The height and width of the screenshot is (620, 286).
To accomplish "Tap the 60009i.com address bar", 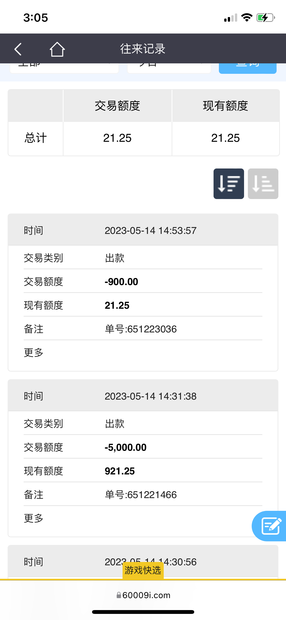I will pyautogui.click(x=146, y=595).
